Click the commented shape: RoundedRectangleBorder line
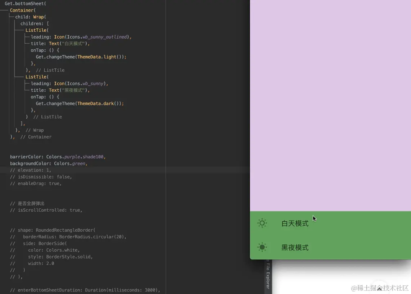411x294 pixels. (x=53, y=230)
